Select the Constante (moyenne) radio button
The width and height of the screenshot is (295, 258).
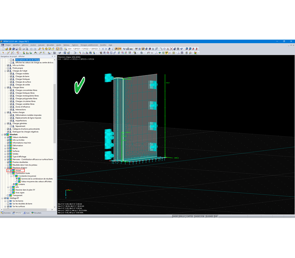pyautogui.click(x=14, y=176)
